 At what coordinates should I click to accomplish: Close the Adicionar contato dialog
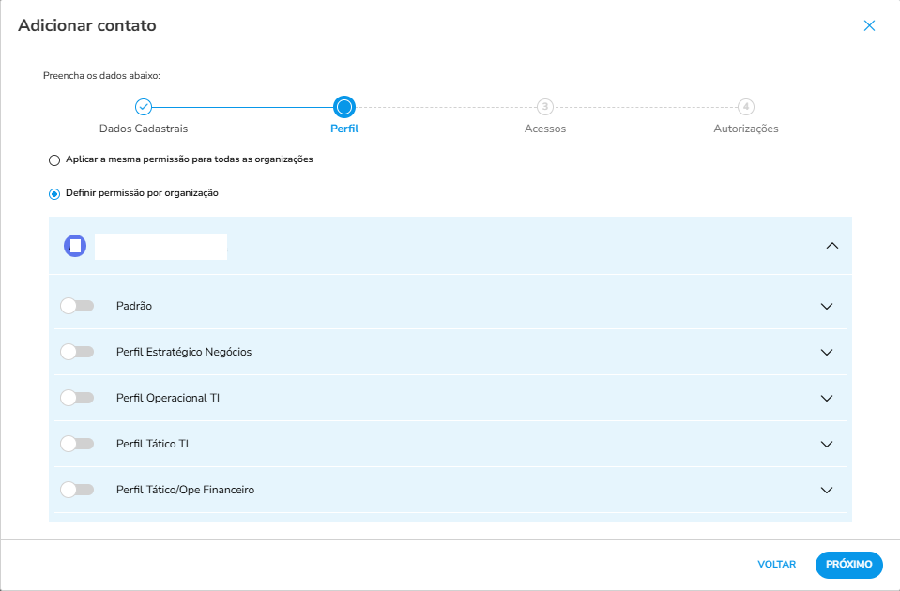(869, 26)
